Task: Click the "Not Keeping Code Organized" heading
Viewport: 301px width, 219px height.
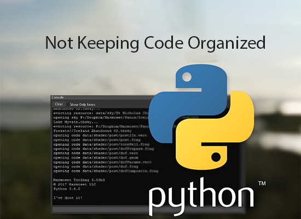Action: [x=155, y=43]
